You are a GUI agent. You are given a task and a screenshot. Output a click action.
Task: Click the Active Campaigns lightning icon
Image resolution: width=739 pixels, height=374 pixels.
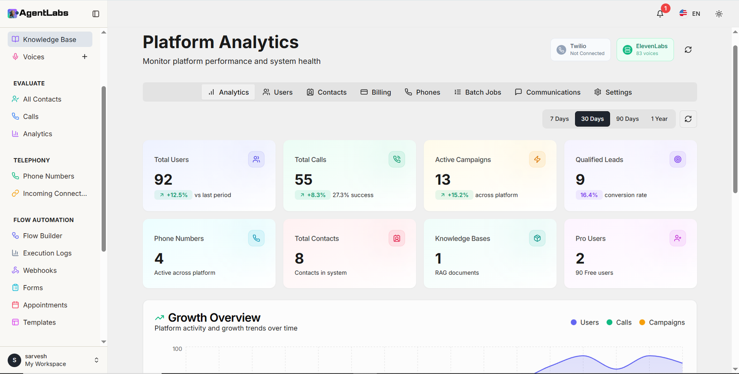(537, 159)
